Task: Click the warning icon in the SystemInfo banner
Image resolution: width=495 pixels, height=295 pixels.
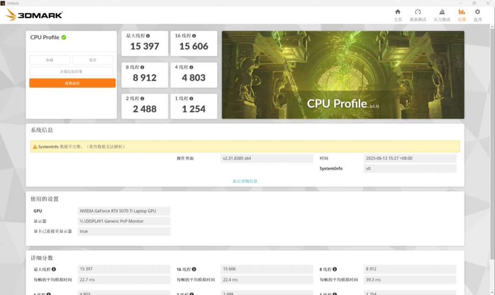Action: [35, 147]
